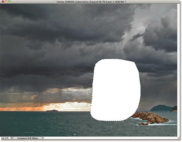Click the small island silhouette on the horizon
This screenshot has height=142, width=182.
[x=52, y=110]
